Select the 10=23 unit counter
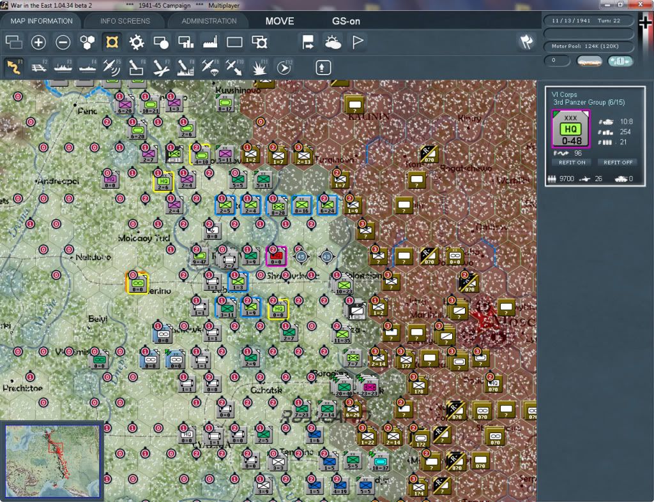 coord(344,286)
